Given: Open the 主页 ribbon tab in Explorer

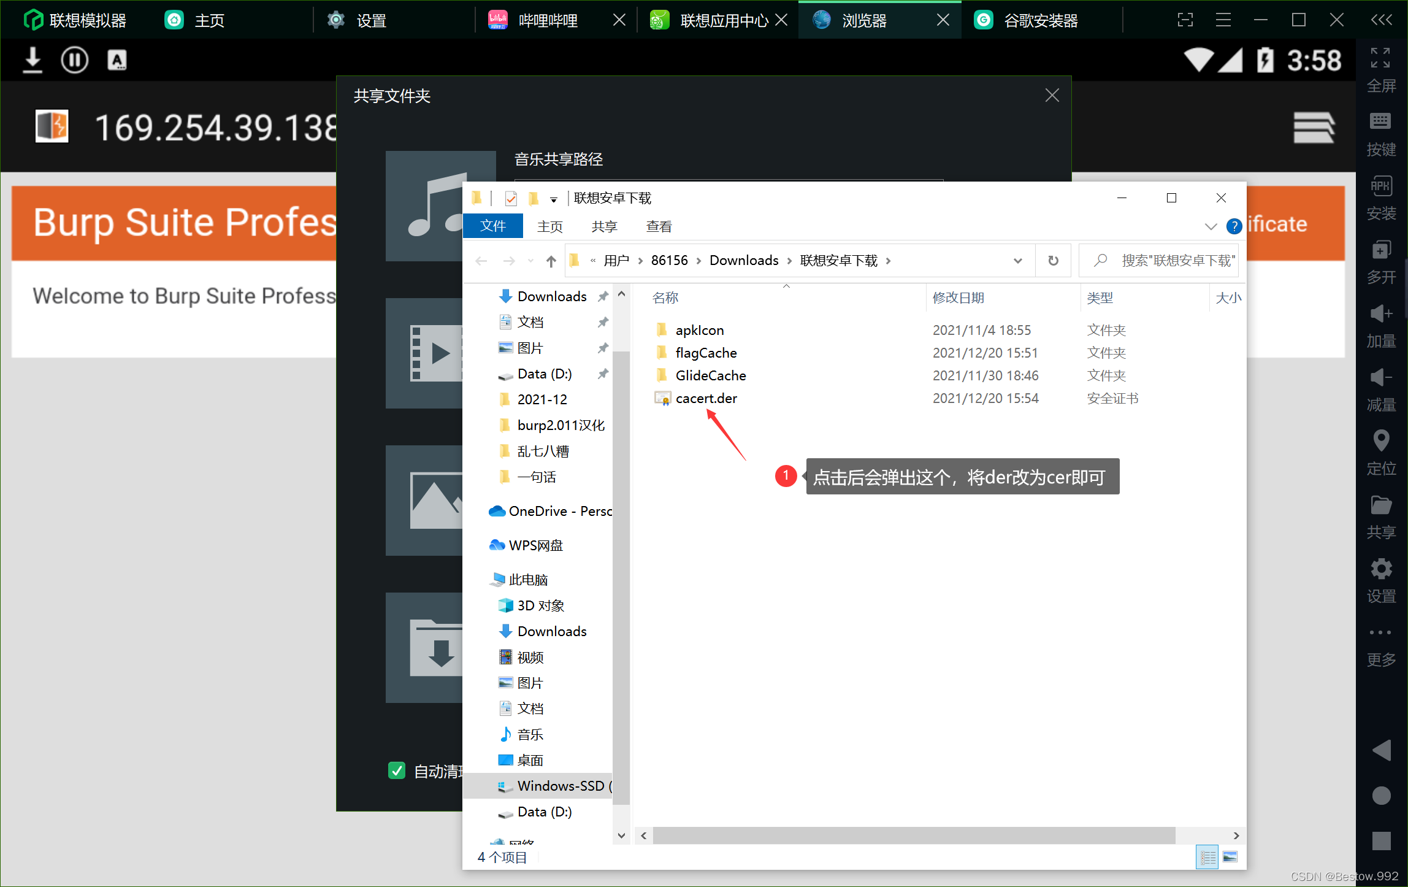Looking at the screenshot, I should (x=550, y=226).
